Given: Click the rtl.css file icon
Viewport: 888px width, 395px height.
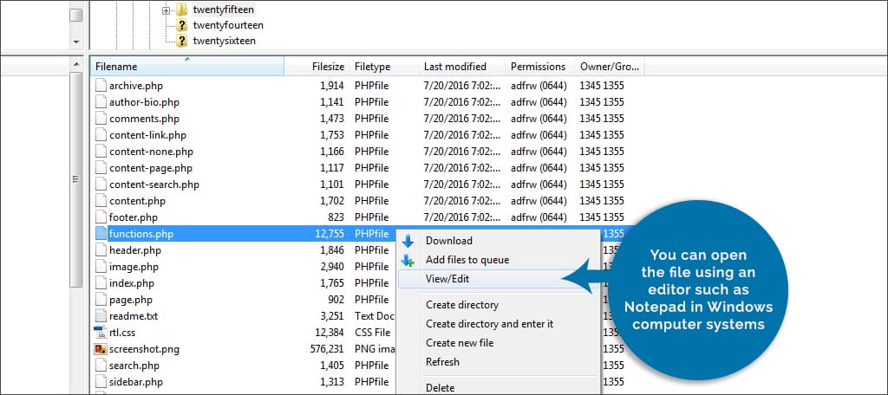Looking at the screenshot, I should click(x=101, y=333).
